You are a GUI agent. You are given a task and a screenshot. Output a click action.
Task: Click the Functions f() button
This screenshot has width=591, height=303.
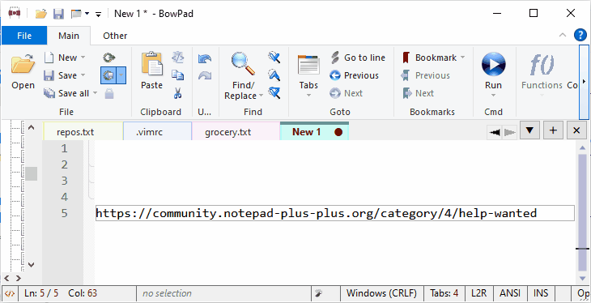click(x=542, y=71)
